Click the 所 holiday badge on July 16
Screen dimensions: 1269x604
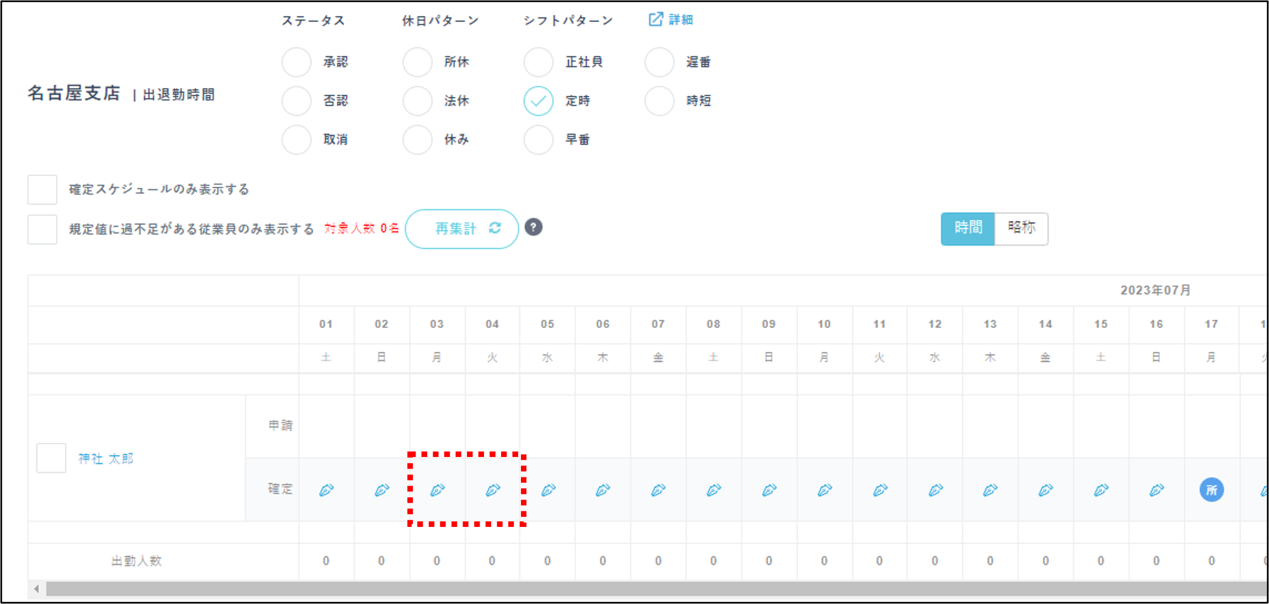[1211, 489]
